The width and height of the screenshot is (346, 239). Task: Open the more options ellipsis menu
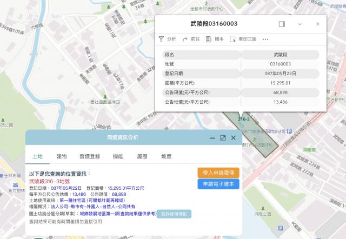click(x=265, y=39)
